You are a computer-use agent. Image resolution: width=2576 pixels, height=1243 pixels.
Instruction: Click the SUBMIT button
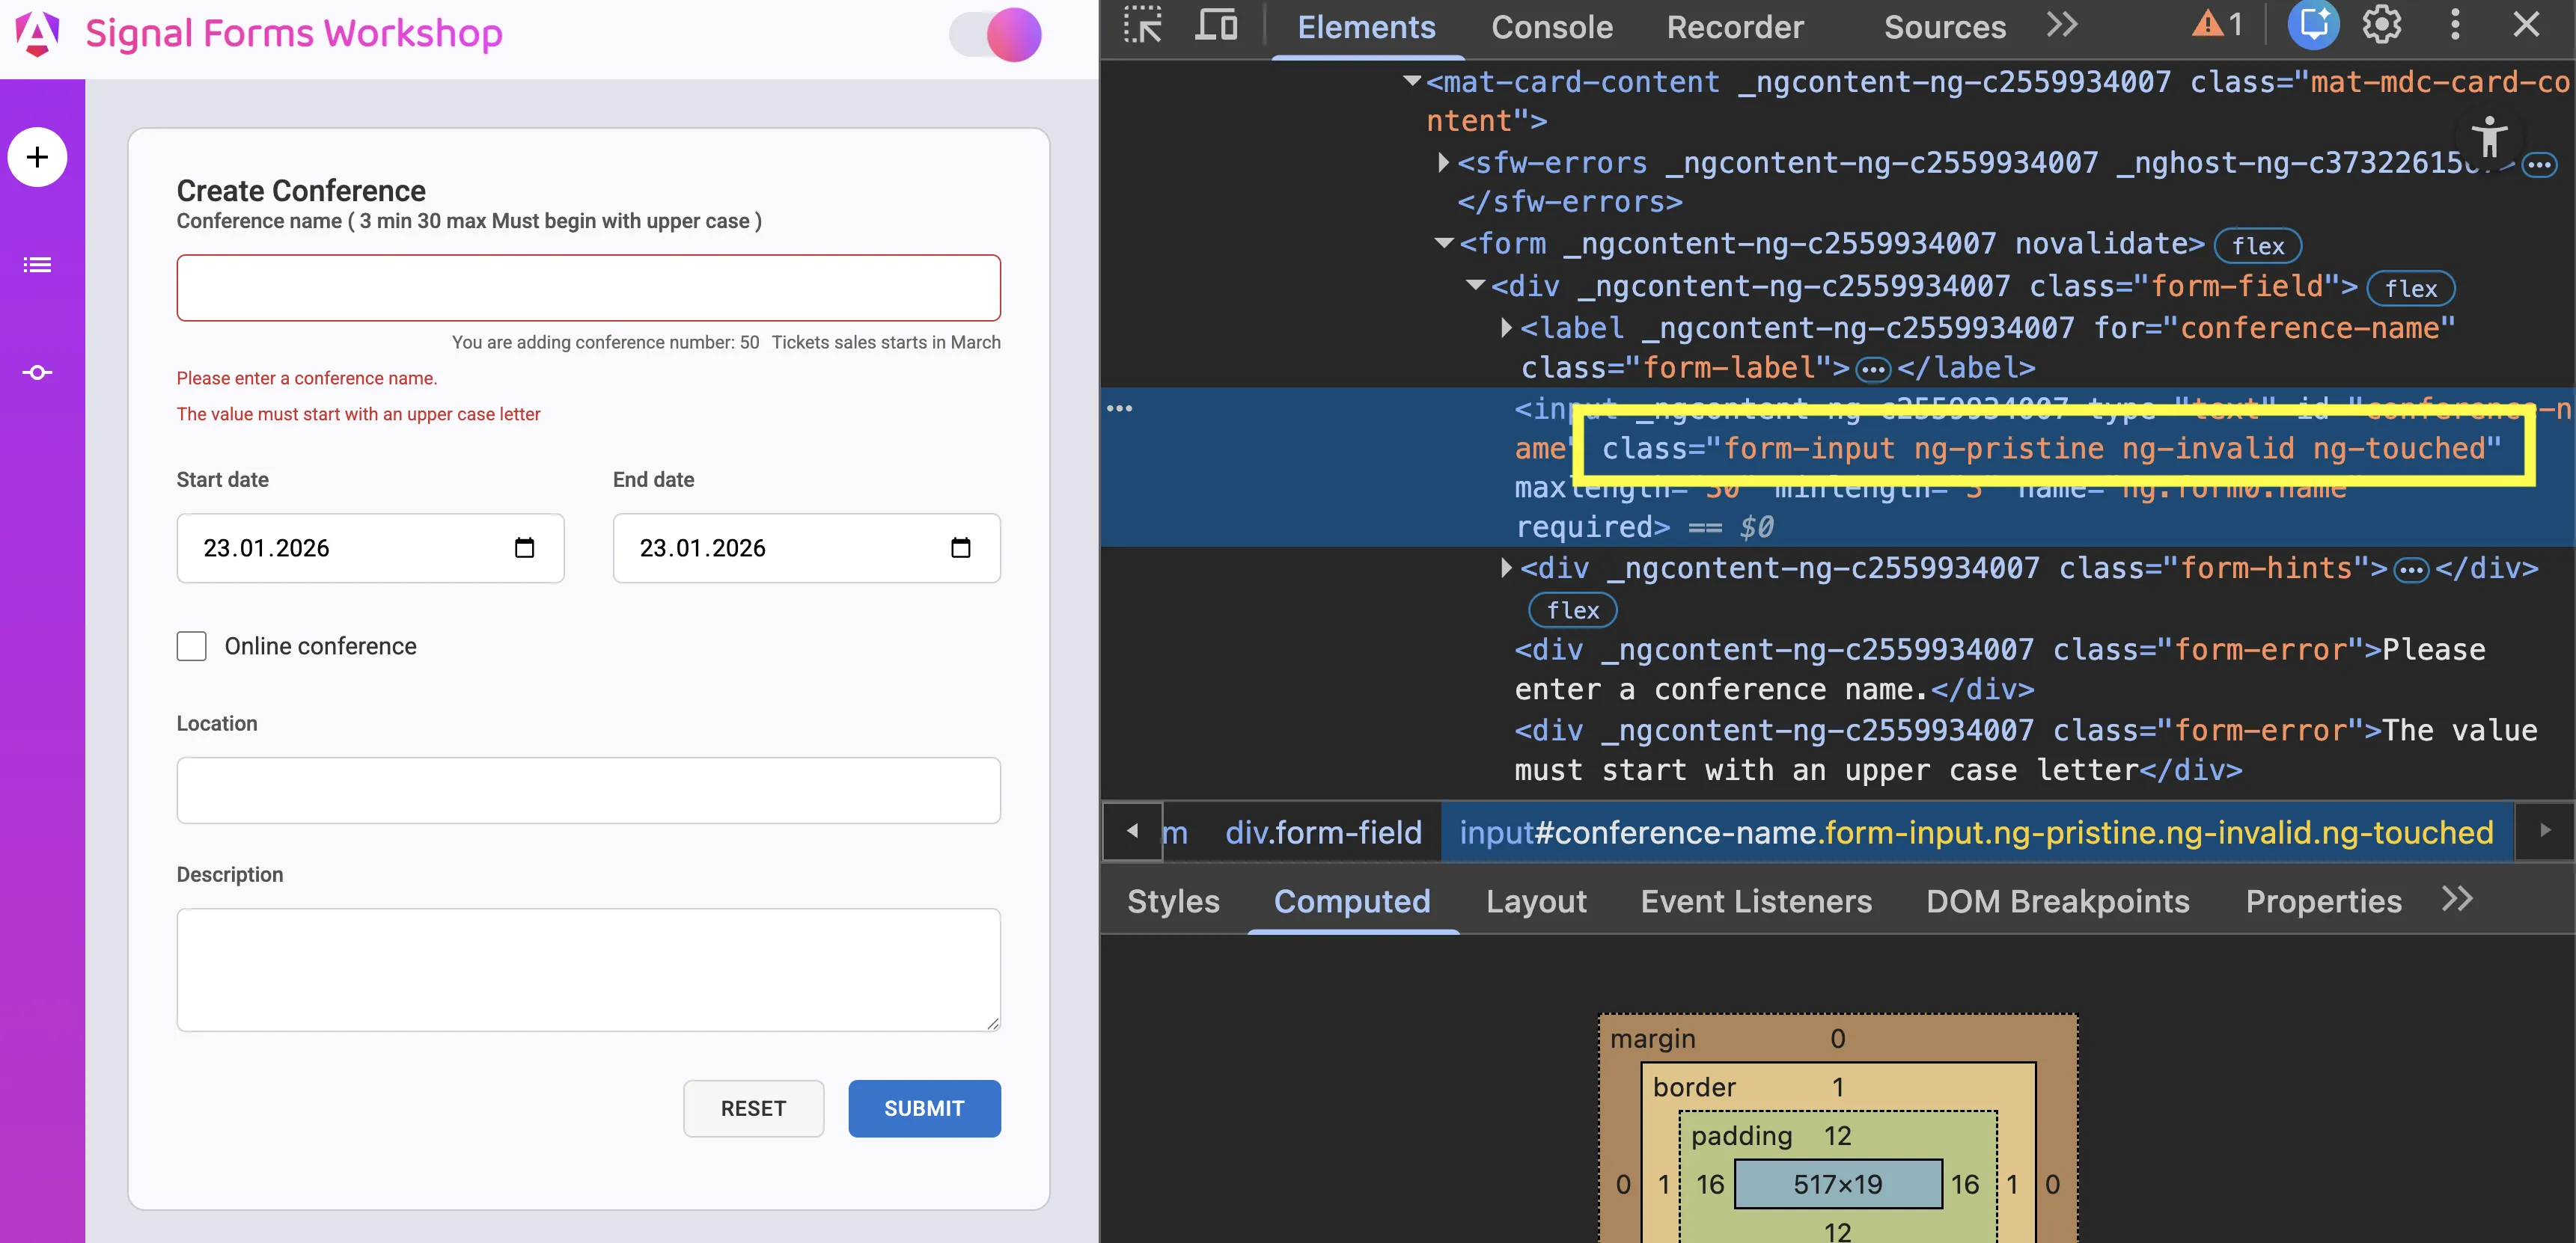tap(923, 1108)
